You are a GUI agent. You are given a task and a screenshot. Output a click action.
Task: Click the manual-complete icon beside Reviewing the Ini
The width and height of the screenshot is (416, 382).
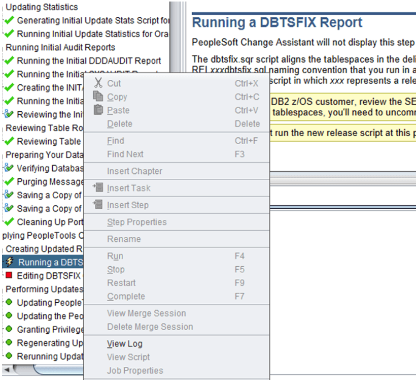click(9, 114)
